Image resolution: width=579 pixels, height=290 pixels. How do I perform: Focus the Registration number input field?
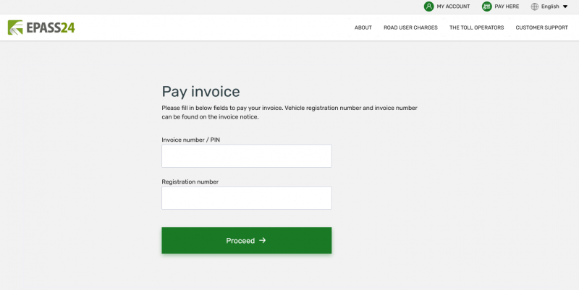(246, 198)
